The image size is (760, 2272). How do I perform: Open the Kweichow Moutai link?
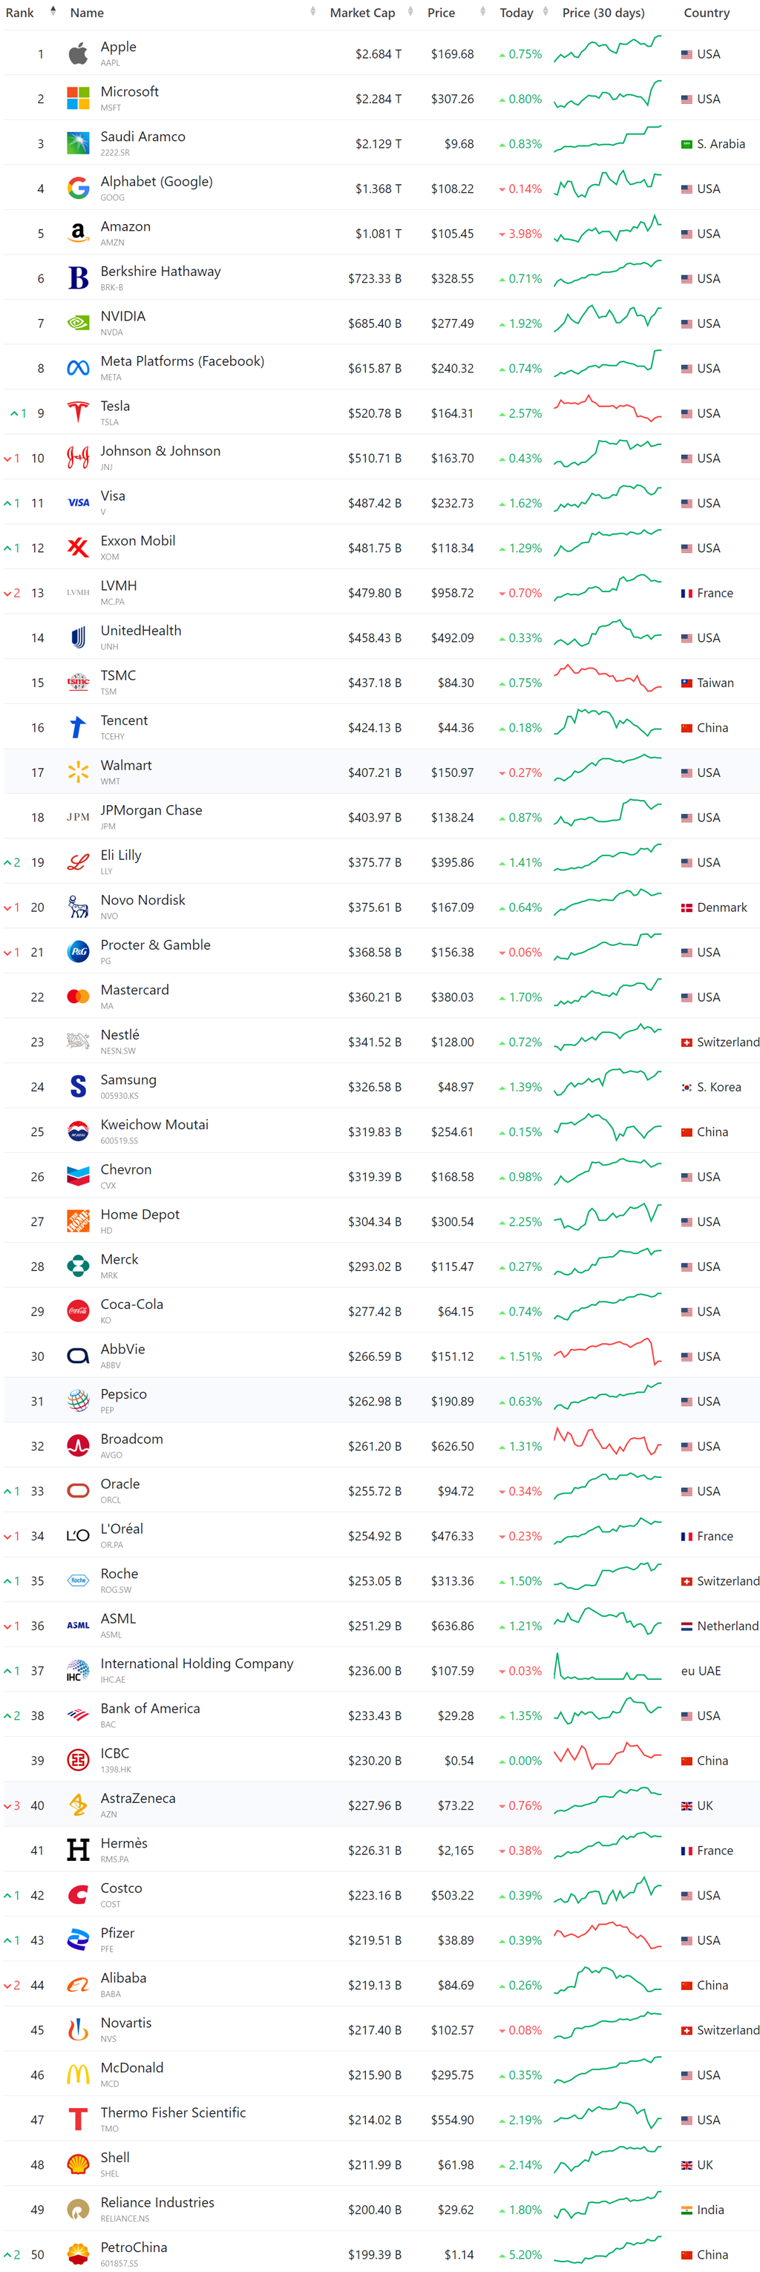point(154,1125)
